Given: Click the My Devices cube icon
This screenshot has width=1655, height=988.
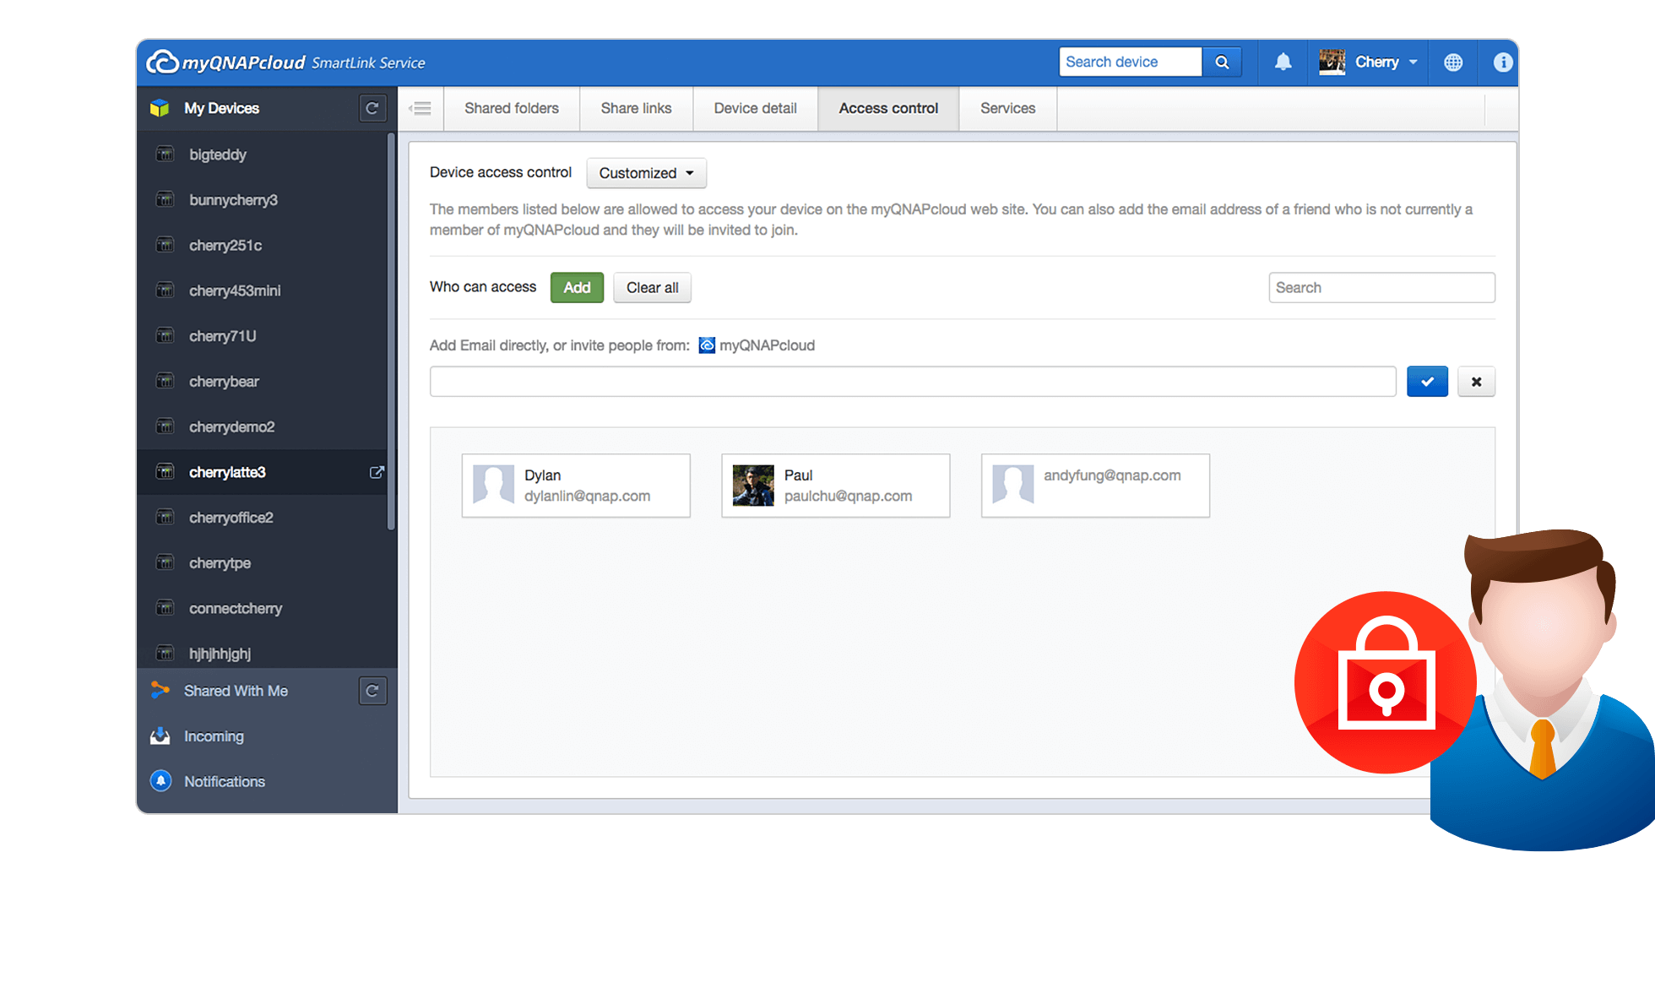Looking at the screenshot, I should (x=160, y=108).
